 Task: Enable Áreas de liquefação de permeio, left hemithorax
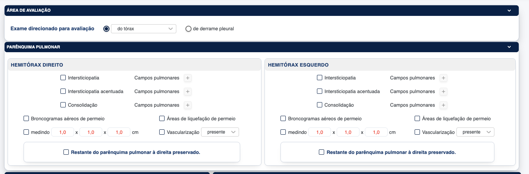click(x=417, y=119)
